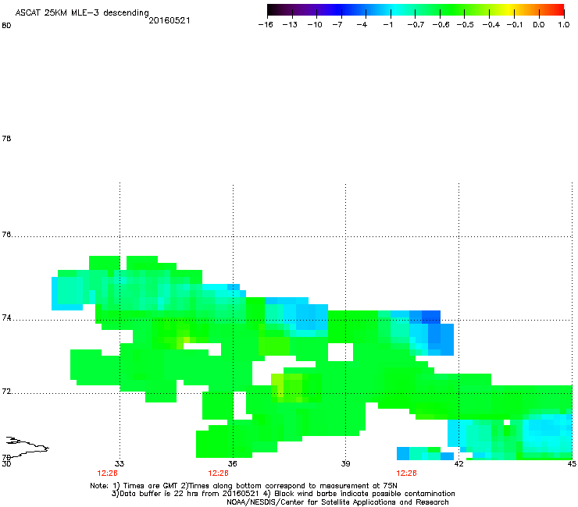Click the latitude label 74
578x507 pixels.
pos(6,317)
